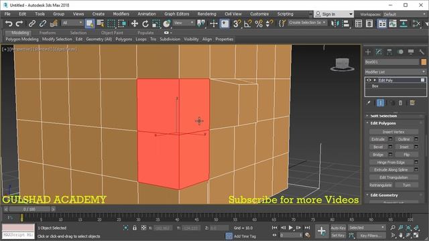Click the Pin Stack icon
The image size is (429, 241).
(x=369, y=102)
